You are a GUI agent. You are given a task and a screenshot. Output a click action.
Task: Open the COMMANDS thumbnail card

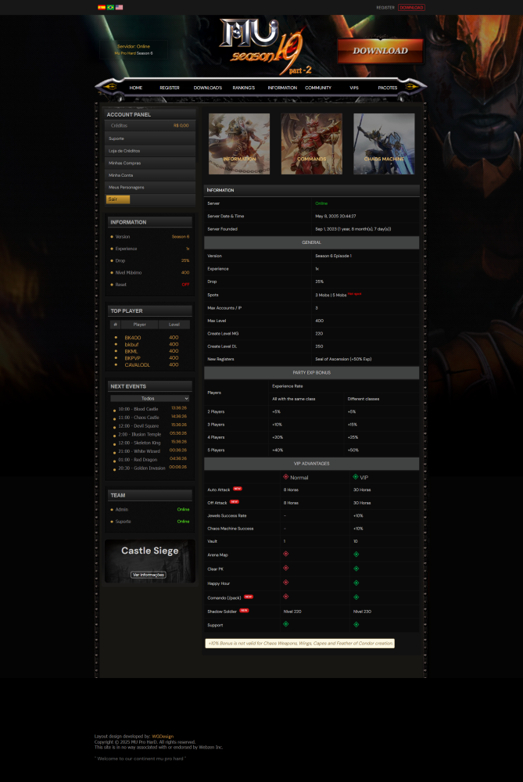(x=312, y=144)
